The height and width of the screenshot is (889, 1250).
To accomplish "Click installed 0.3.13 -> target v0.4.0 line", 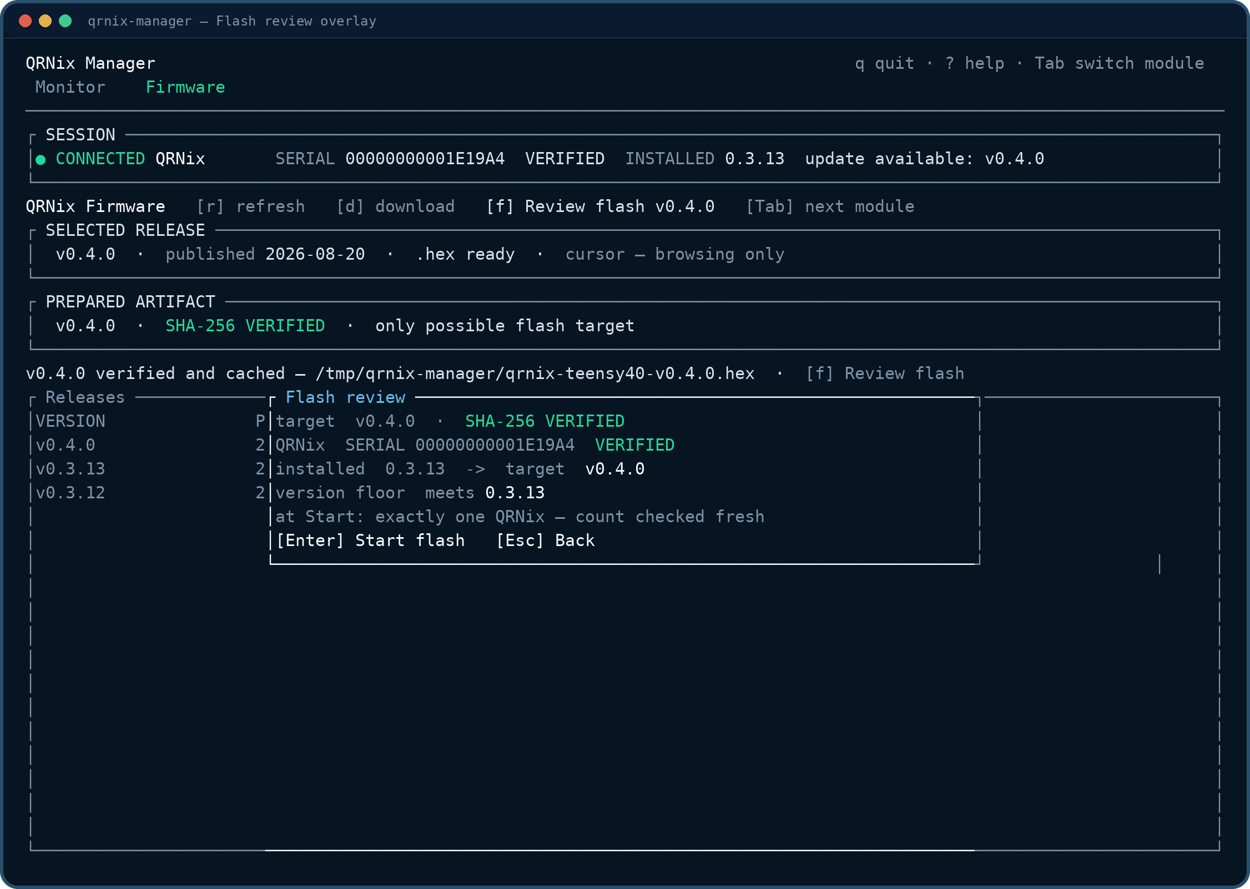I will (x=460, y=469).
